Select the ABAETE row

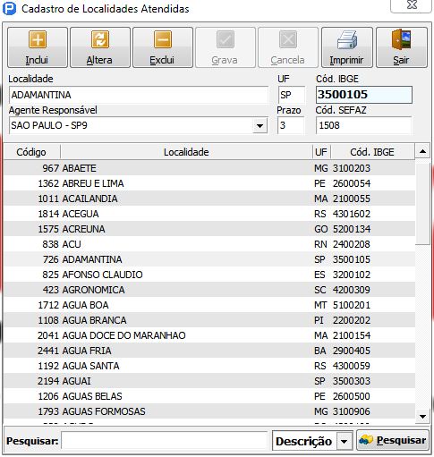[209, 168]
